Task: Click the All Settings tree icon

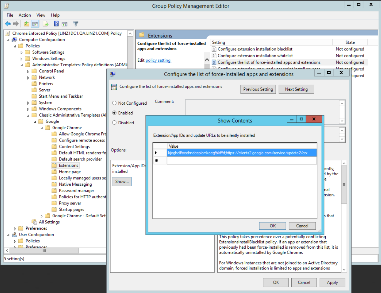Action: [35, 222]
